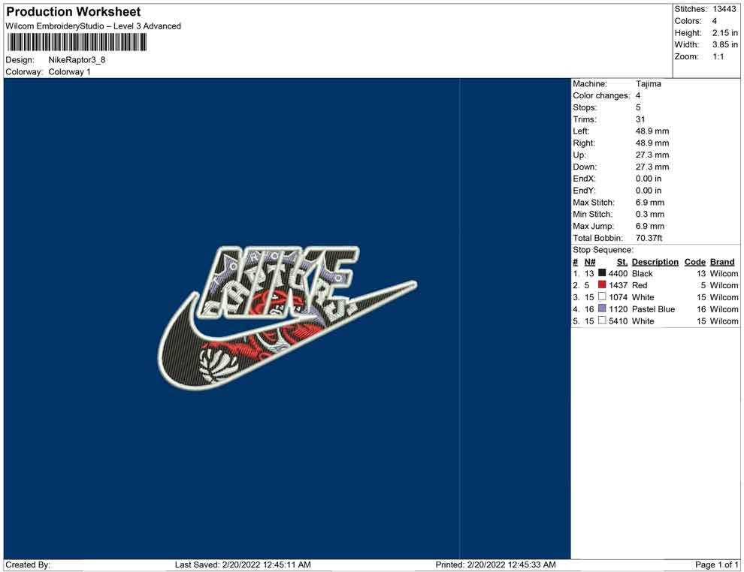This screenshot has height=572, width=744.
Task: Click the 'Code' column header
Action: [x=695, y=262]
